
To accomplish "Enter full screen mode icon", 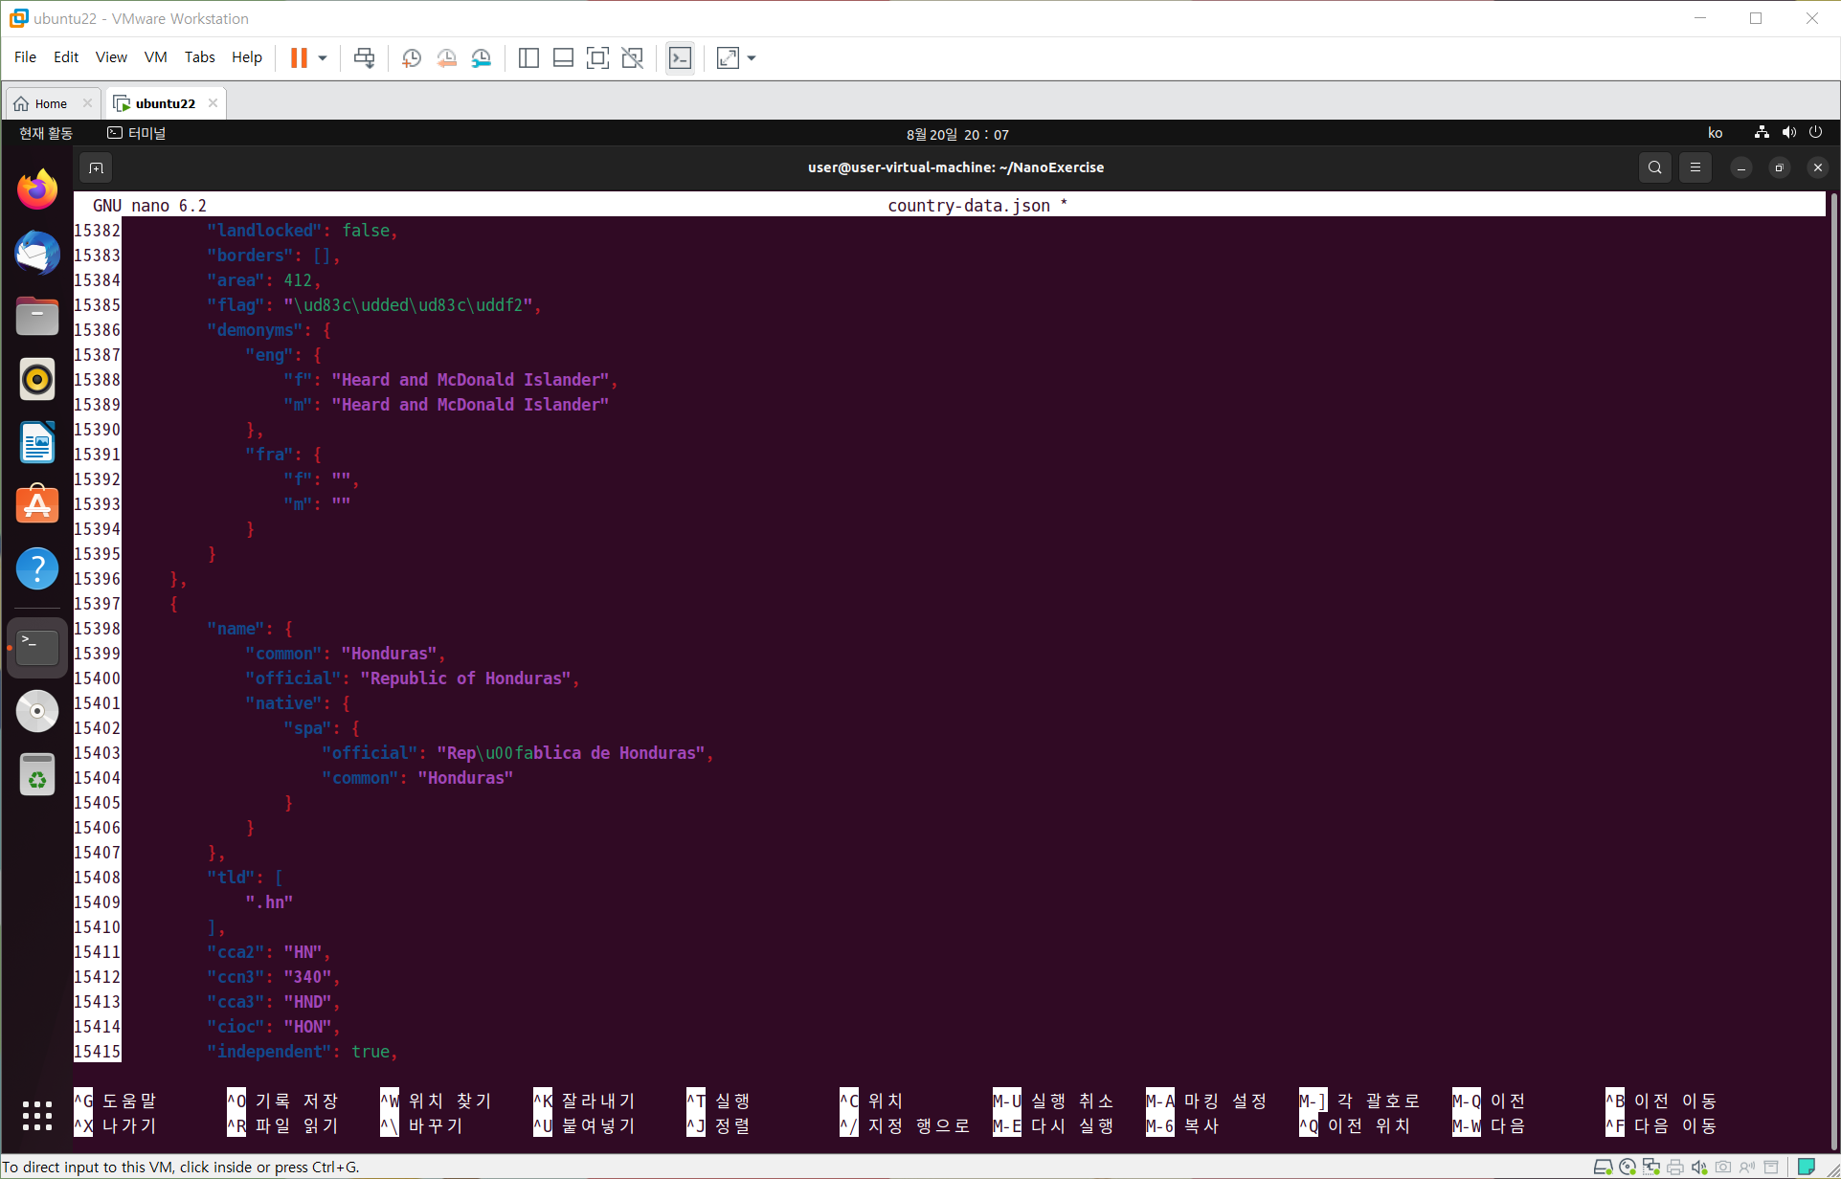I will point(597,58).
